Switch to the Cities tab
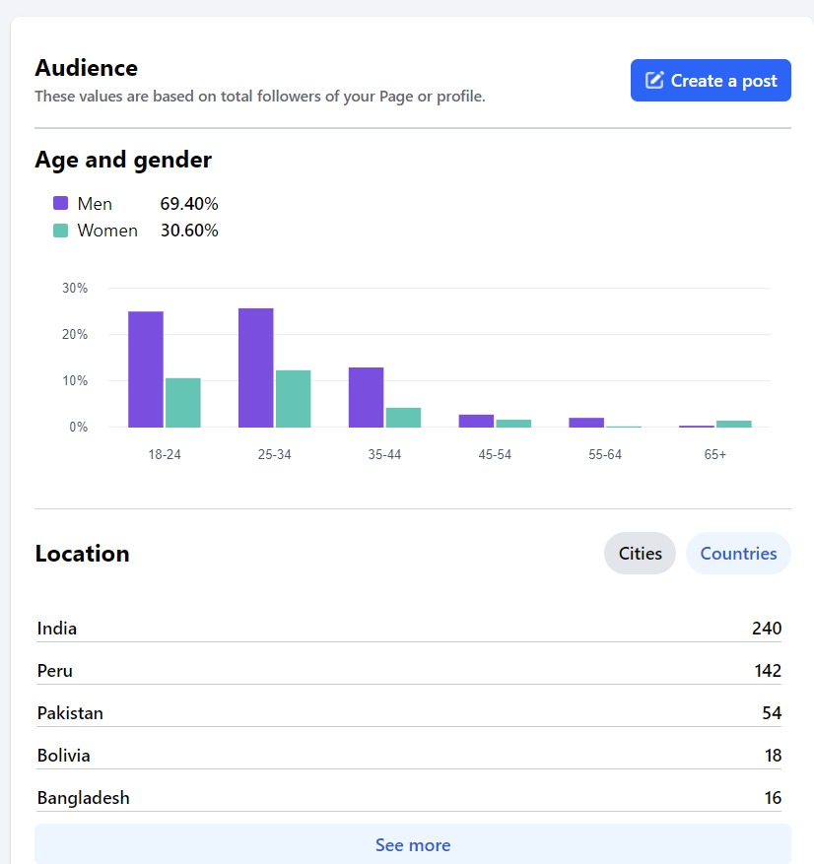The image size is (814, 864). (x=640, y=554)
